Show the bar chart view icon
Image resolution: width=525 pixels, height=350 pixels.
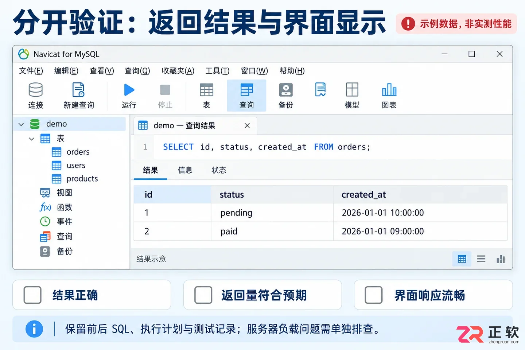point(501,259)
